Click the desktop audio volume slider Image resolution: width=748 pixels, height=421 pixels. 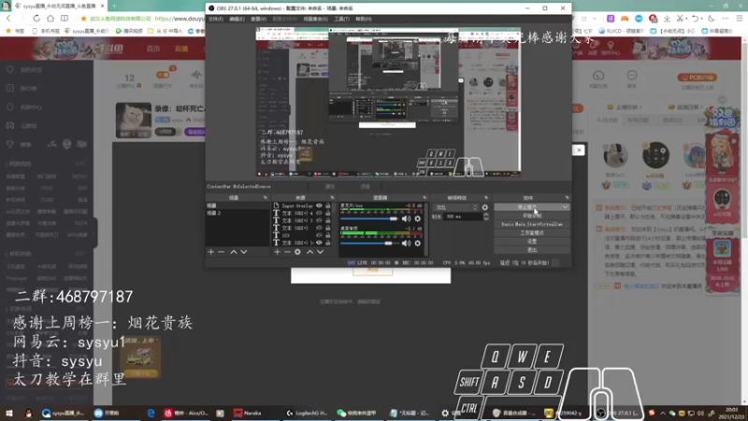pyautogui.click(x=369, y=243)
